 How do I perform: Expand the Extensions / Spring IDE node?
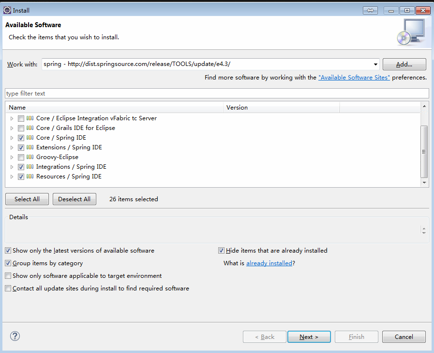tap(12, 147)
